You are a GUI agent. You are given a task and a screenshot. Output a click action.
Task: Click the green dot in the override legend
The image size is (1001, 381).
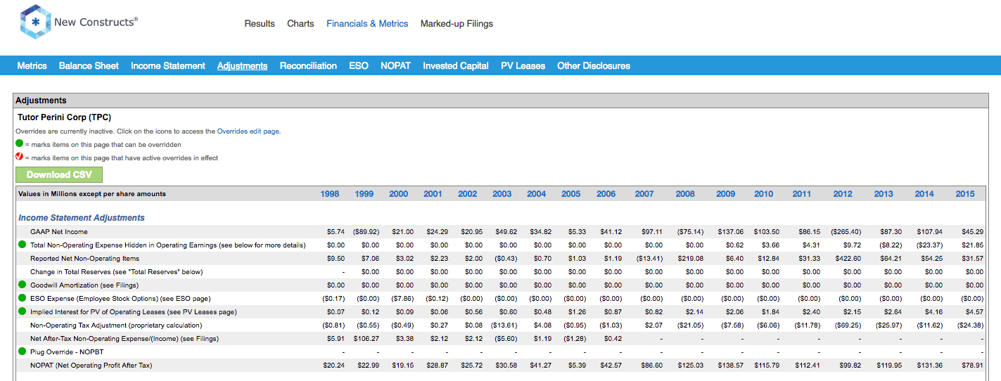(20, 144)
